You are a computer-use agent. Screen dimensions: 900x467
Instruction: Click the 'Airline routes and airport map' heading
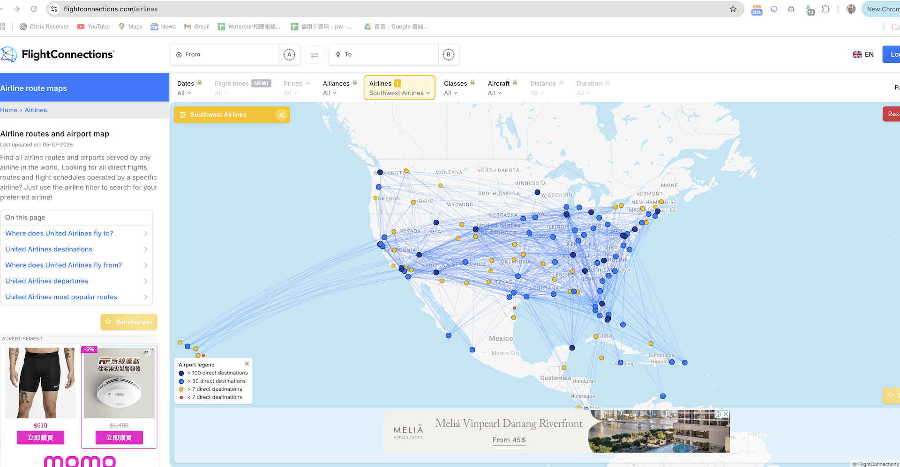click(x=55, y=134)
